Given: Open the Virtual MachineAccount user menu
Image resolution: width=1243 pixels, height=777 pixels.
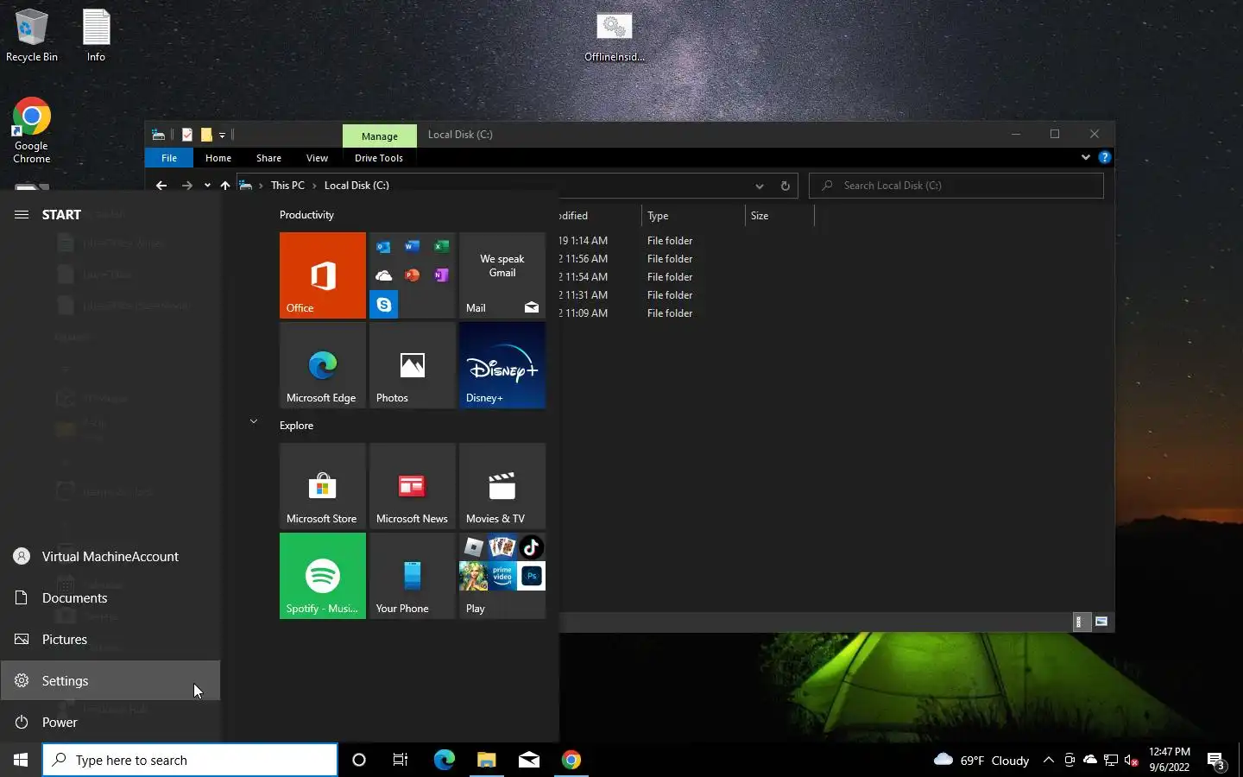Looking at the screenshot, I should pos(110,556).
